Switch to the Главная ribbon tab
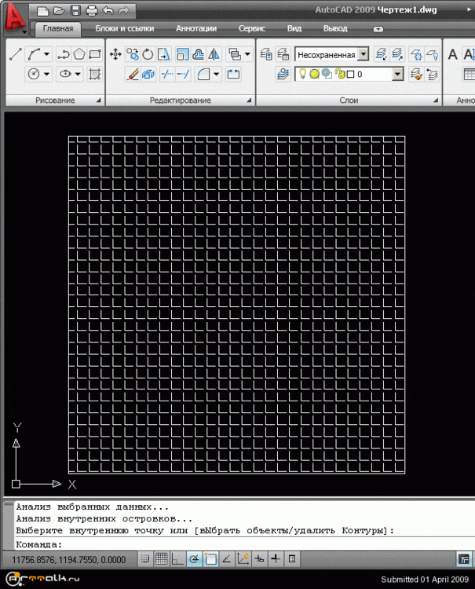The width and height of the screenshot is (475, 589). (58, 28)
